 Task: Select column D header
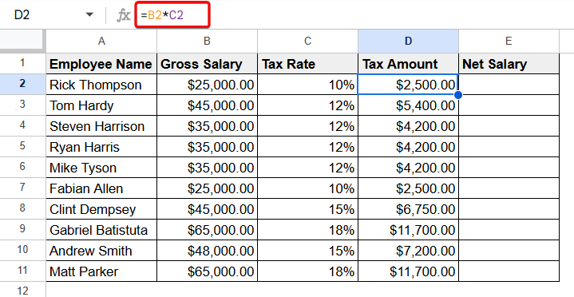(408, 41)
